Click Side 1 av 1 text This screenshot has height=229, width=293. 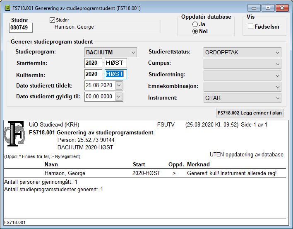tap(254, 125)
